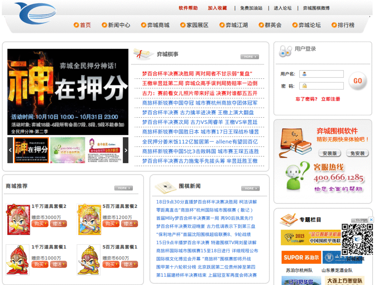Open the 2013 中国围棋甲级联赛 banner

[311, 237]
